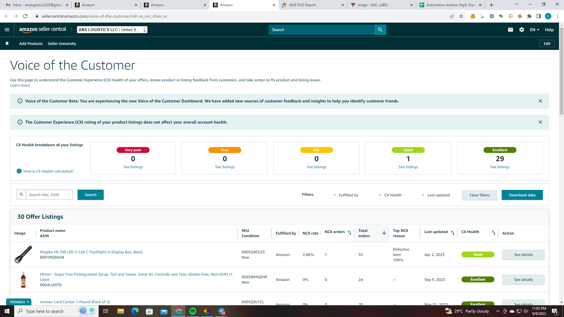Open Microsoft Edge from the taskbar
Screen dimensions: 564x317
135,311
